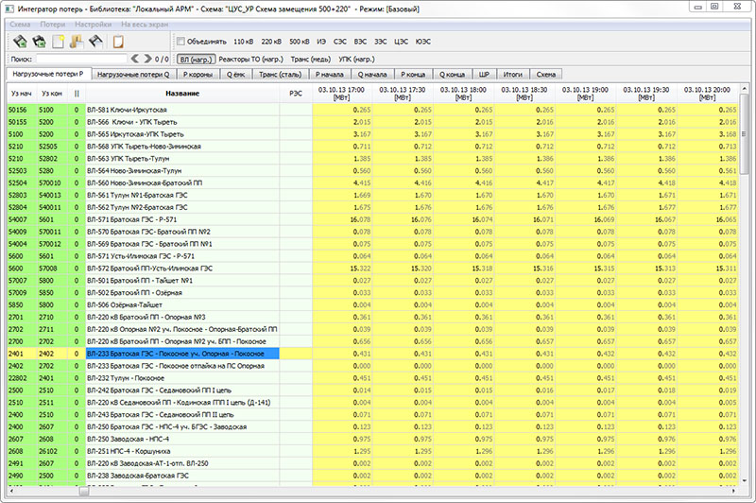This screenshot has height=503, width=756.
Task: Select row ВЛ-571 Братская ГЭС - Р-571
Action: point(372,219)
